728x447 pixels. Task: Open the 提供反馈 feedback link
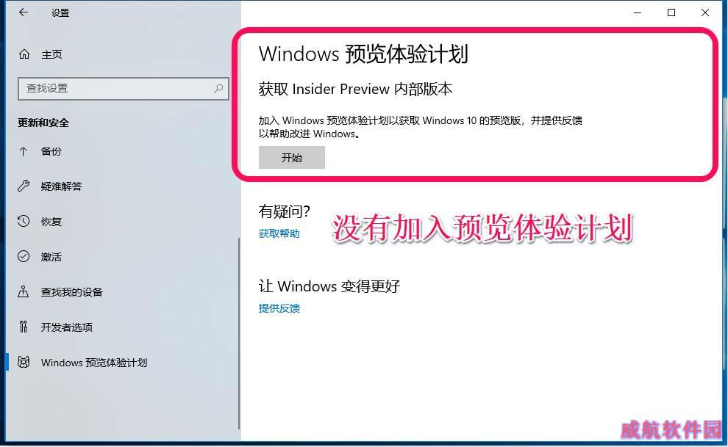pos(279,308)
